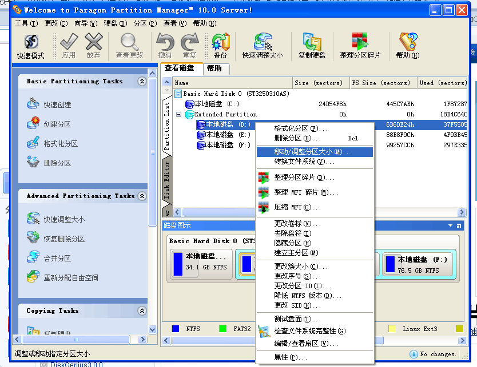The width and height of the screenshot is (477, 367).
Task: Click the FS Size (sectors) column header
Action: point(383,83)
